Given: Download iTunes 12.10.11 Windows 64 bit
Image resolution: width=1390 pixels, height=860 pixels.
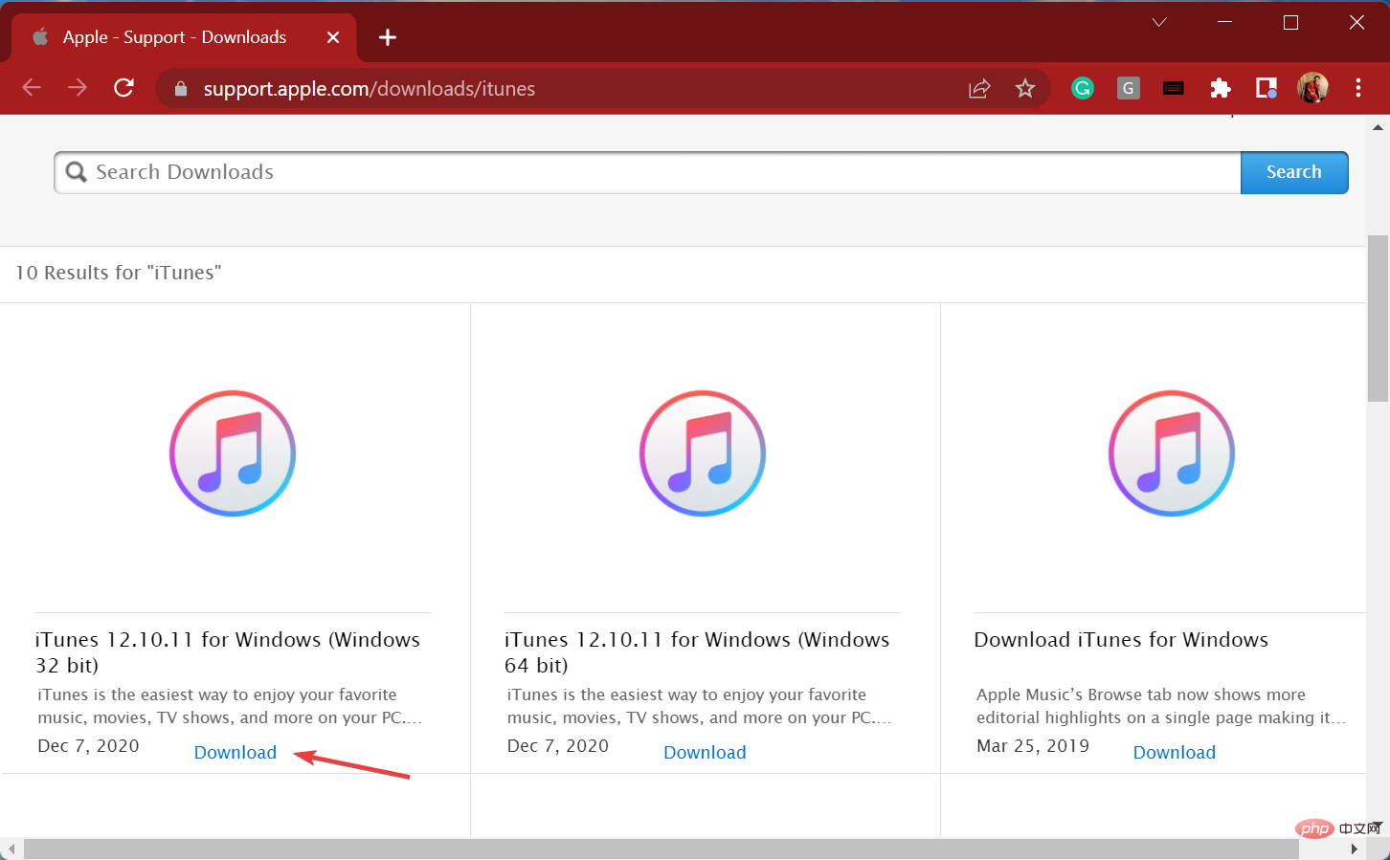Looking at the screenshot, I should point(705,753).
